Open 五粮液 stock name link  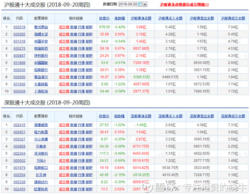41,146
